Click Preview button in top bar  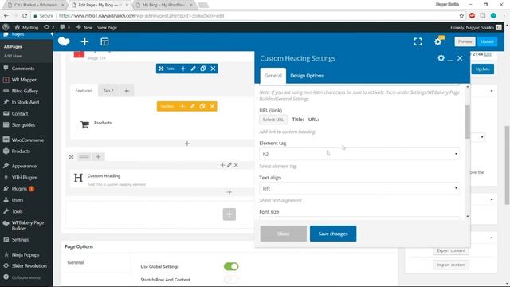tap(465, 41)
